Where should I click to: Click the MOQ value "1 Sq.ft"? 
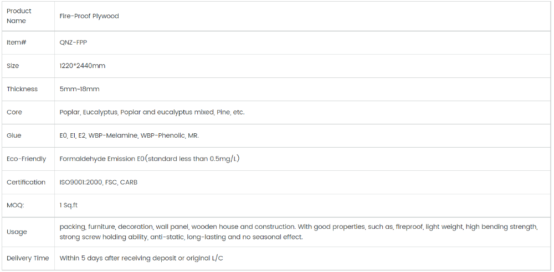pyautogui.click(x=69, y=205)
